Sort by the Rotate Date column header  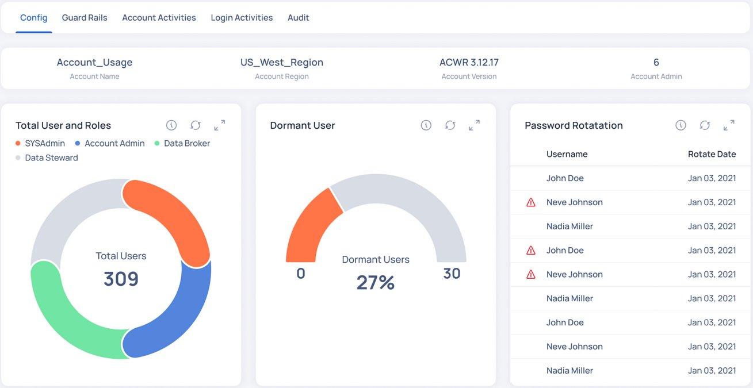pyautogui.click(x=712, y=154)
